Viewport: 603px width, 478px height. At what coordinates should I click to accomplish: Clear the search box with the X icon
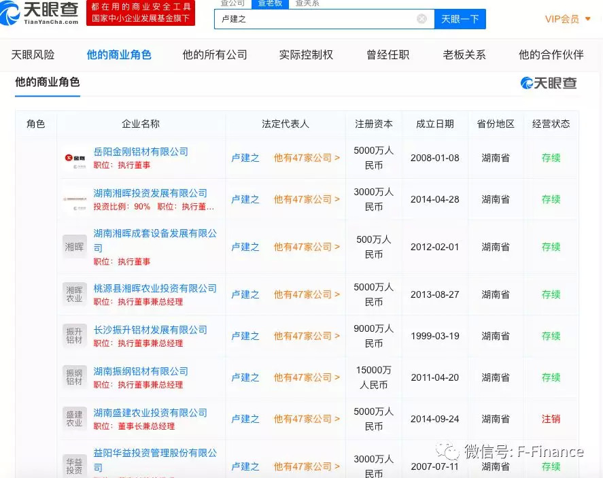421,18
